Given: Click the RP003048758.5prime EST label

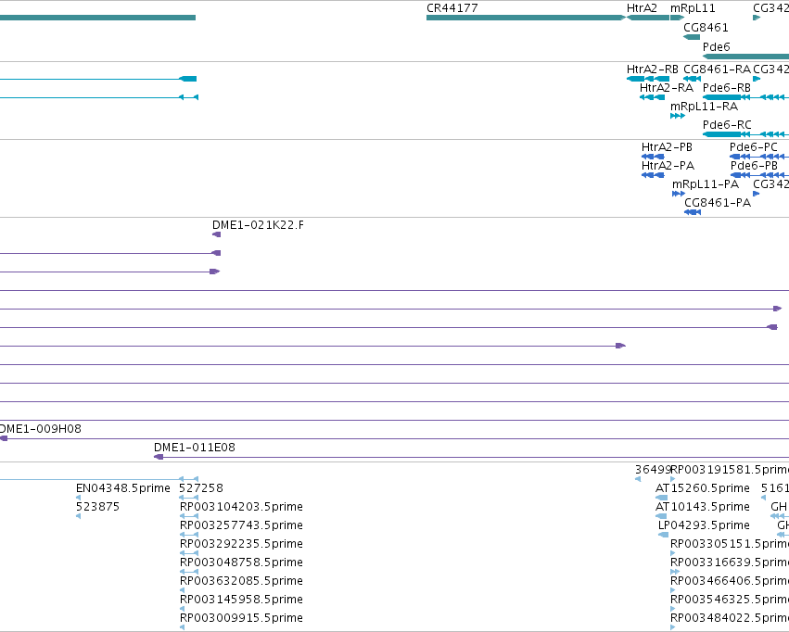Looking at the screenshot, I should click(x=241, y=562).
